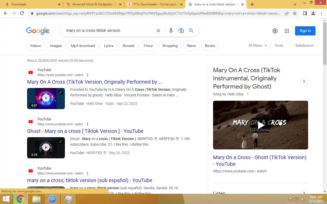Filter results by Videos
The width and height of the screenshot is (327, 204).
click(x=35, y=46)
